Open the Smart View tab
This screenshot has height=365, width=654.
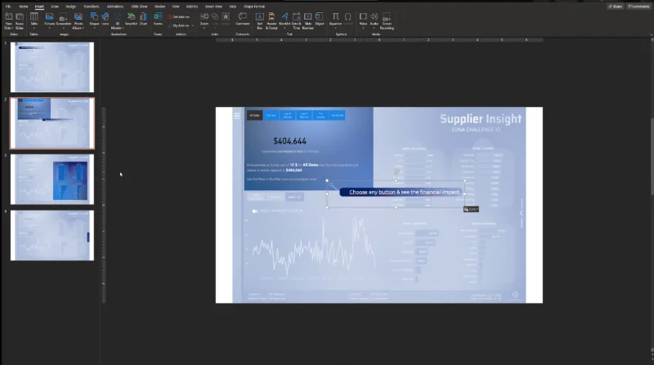pos(213,7)
